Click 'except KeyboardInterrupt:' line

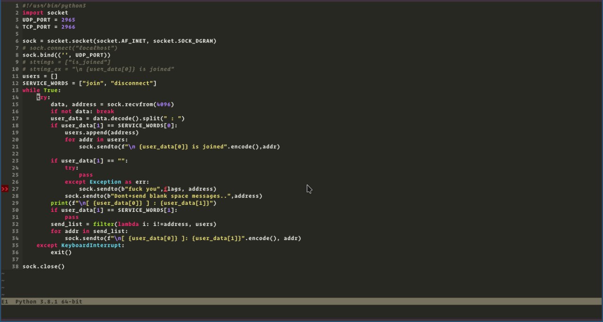tap(81, 246)
